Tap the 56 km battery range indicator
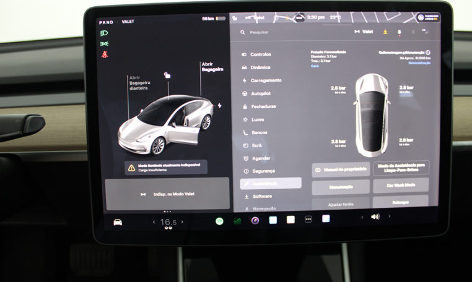This screenshot has width=472, height=282. coord(214,19)
